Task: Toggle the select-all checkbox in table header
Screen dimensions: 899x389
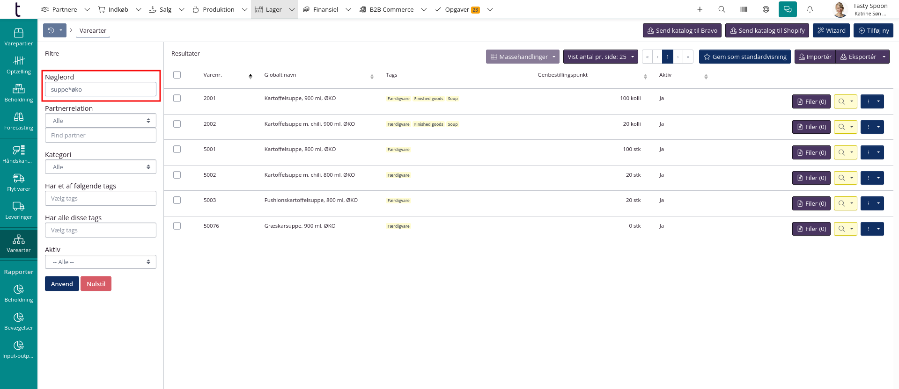Action: [177, 75]
